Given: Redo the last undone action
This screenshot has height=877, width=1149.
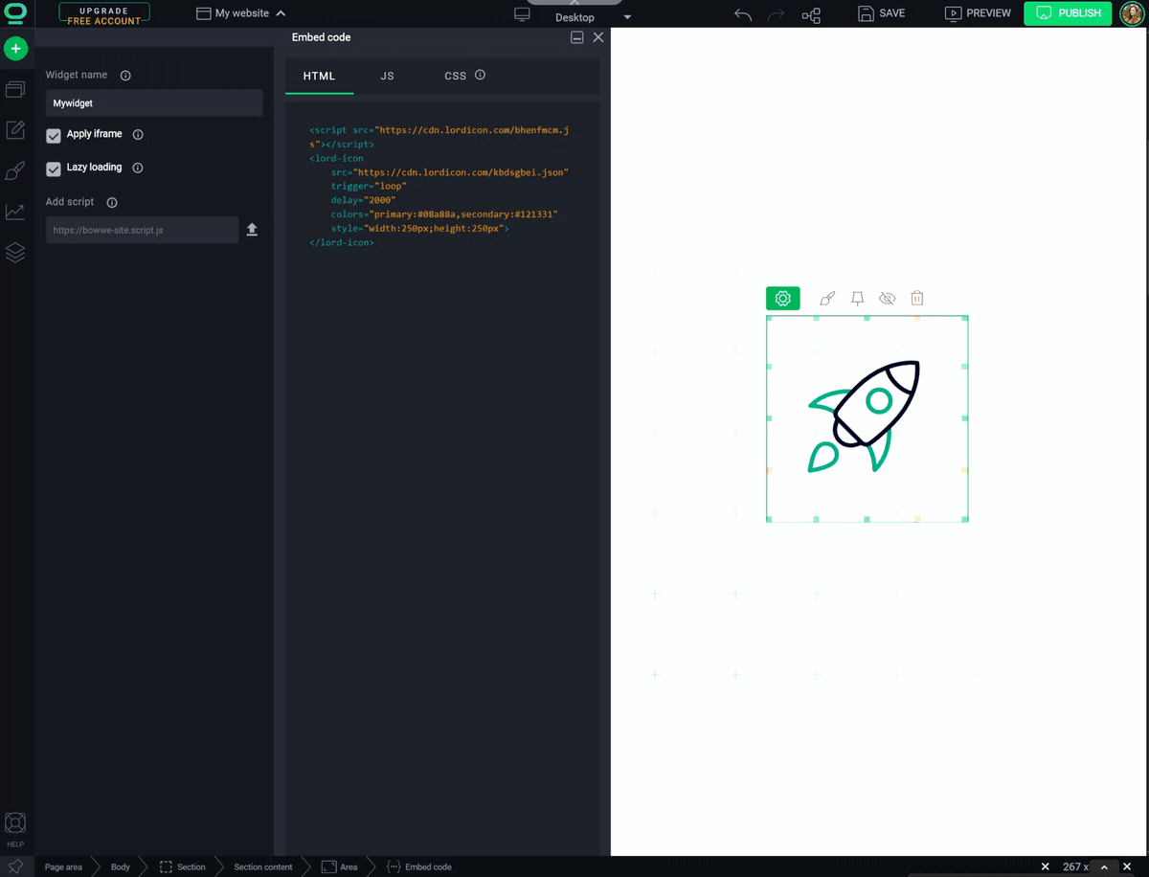Looking at the screenshot, I should [x=776, y=14].
